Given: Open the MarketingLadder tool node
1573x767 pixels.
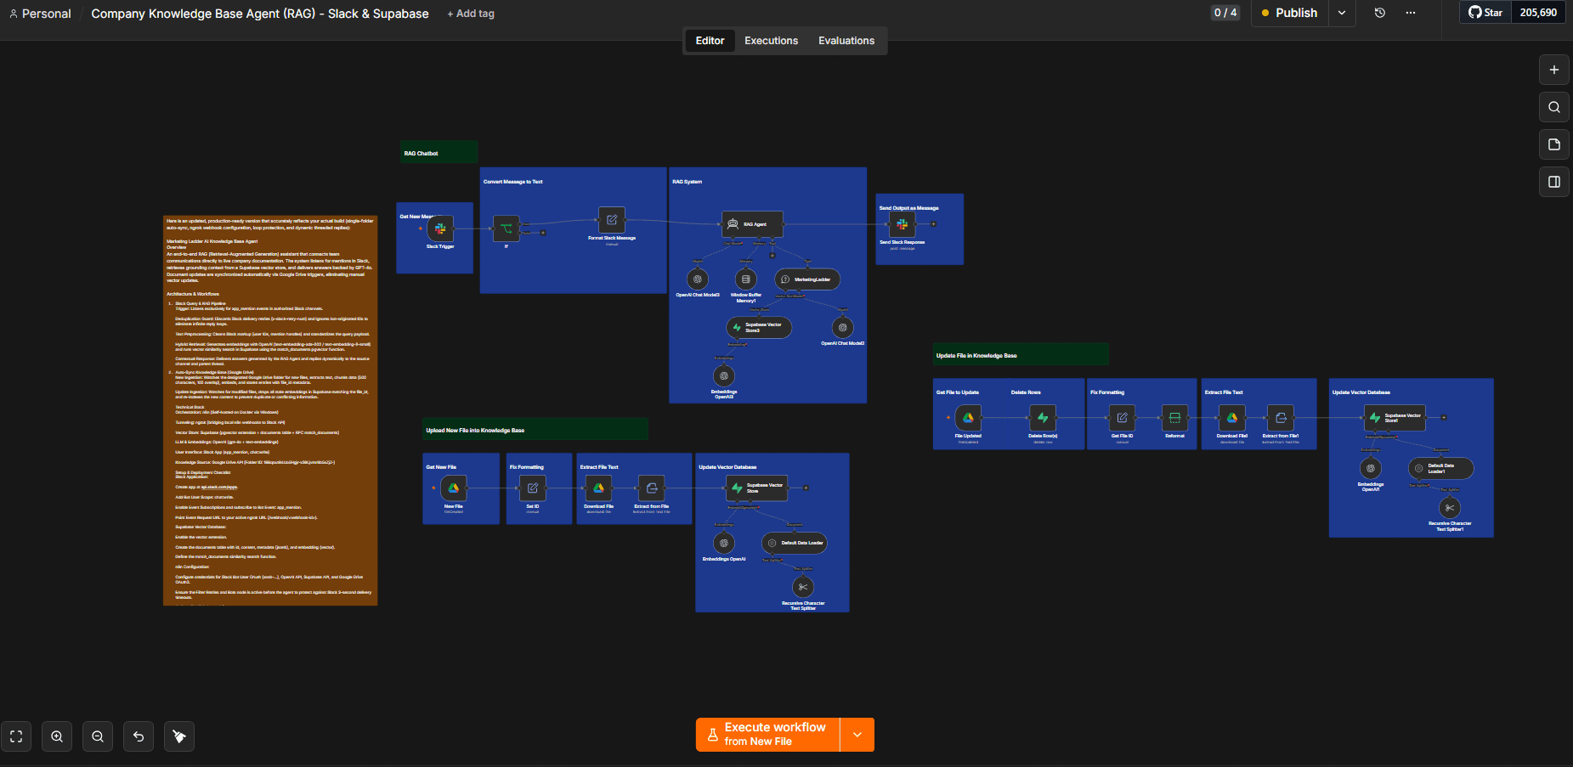Looking at the screenshot, I should [x=807, y=279].
